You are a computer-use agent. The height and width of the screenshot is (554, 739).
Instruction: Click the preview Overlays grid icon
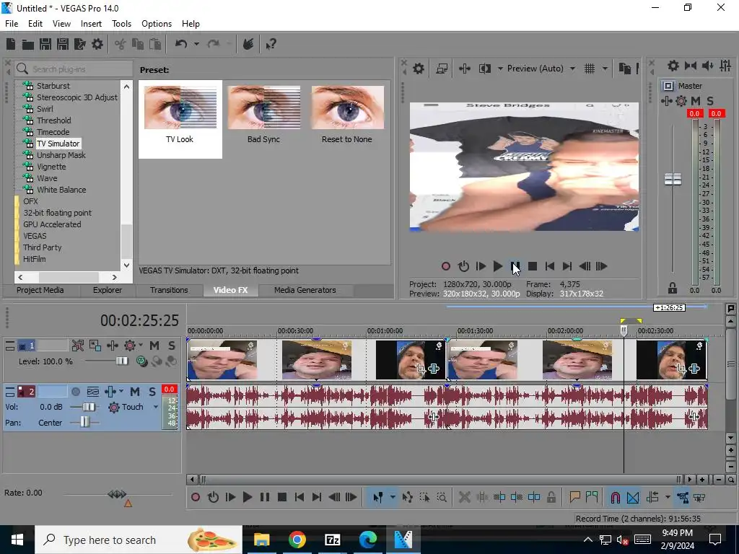pos(590,69)
